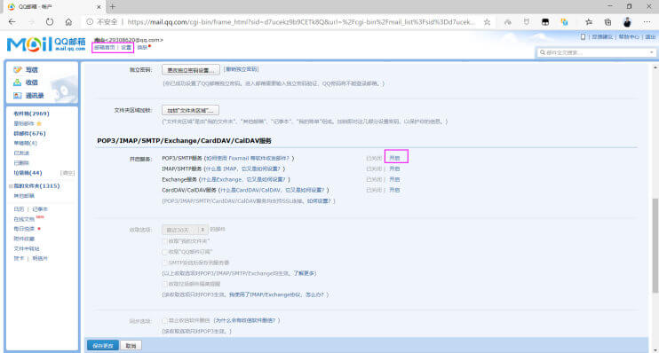Bookmark this page with the star icon
659x353 pixels.
point(487,22)
